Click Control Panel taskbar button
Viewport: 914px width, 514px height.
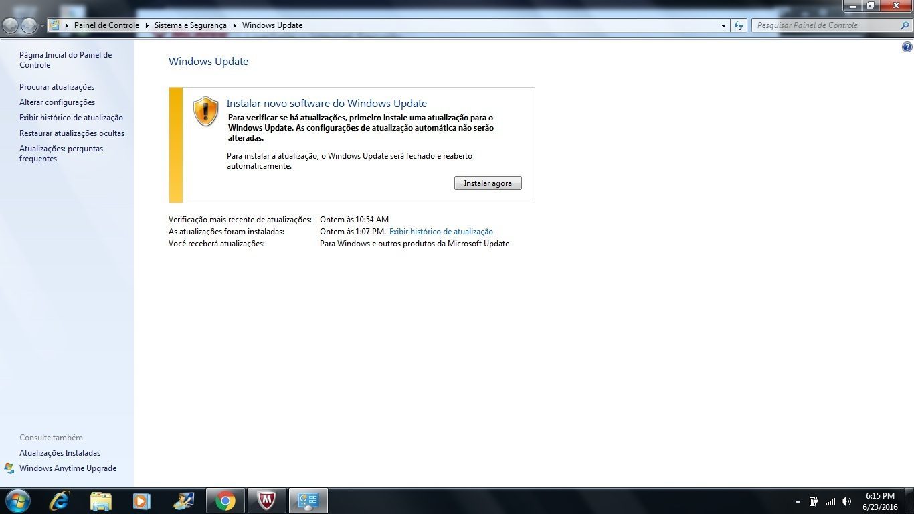pos(308,501)
